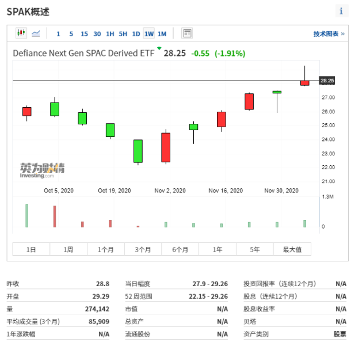Select the 15 minute interval
This screenshot has width=351, height=342.
pos(84,34)
